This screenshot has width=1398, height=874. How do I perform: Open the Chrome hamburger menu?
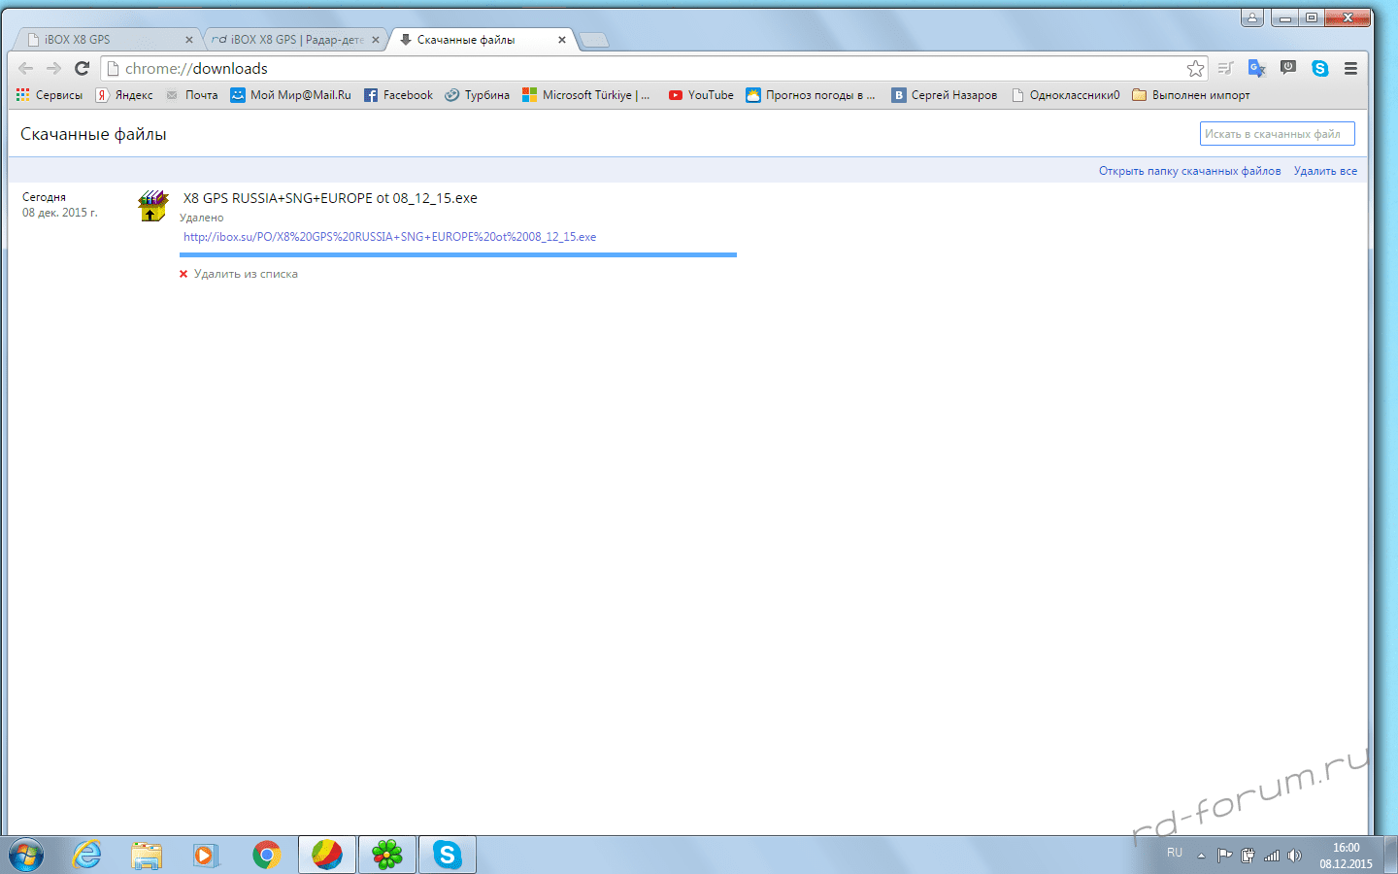pos(1350,68)
